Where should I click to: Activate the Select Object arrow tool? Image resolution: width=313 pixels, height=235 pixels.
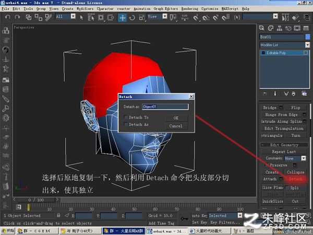[x=81, y=17]
